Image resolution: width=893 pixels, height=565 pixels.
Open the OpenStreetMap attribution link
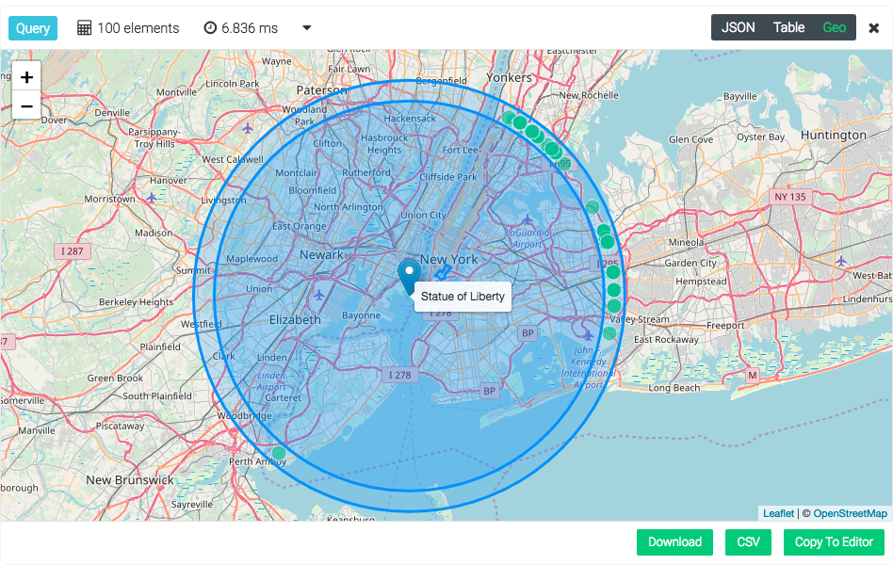point(850,513)
